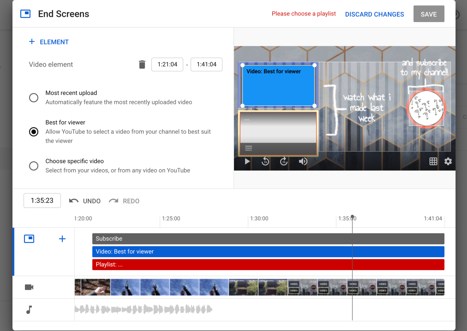
Task: Play the end screen preview
Action: point(247,161)
